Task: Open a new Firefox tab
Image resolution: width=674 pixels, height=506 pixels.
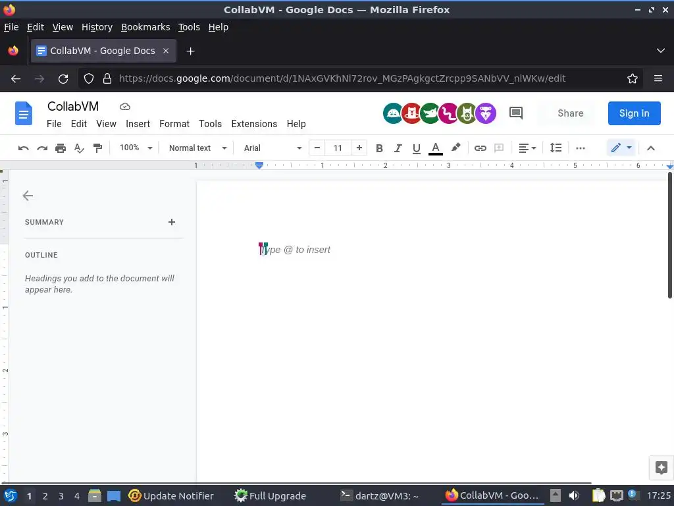Action: (x=190, y=51)
